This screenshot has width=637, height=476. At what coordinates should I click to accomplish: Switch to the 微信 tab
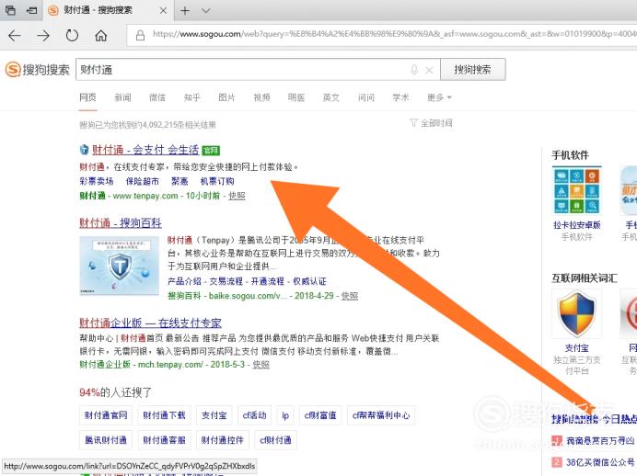click(157, 97)
